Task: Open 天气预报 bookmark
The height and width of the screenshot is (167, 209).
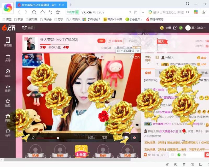Action: pyautogui.click(x=73, y=20)
